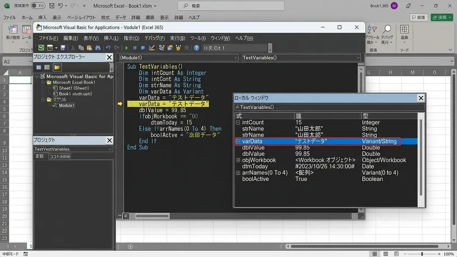
Task: Collapse the VBAProject root tree node
Action: click(x=37, y=76)
